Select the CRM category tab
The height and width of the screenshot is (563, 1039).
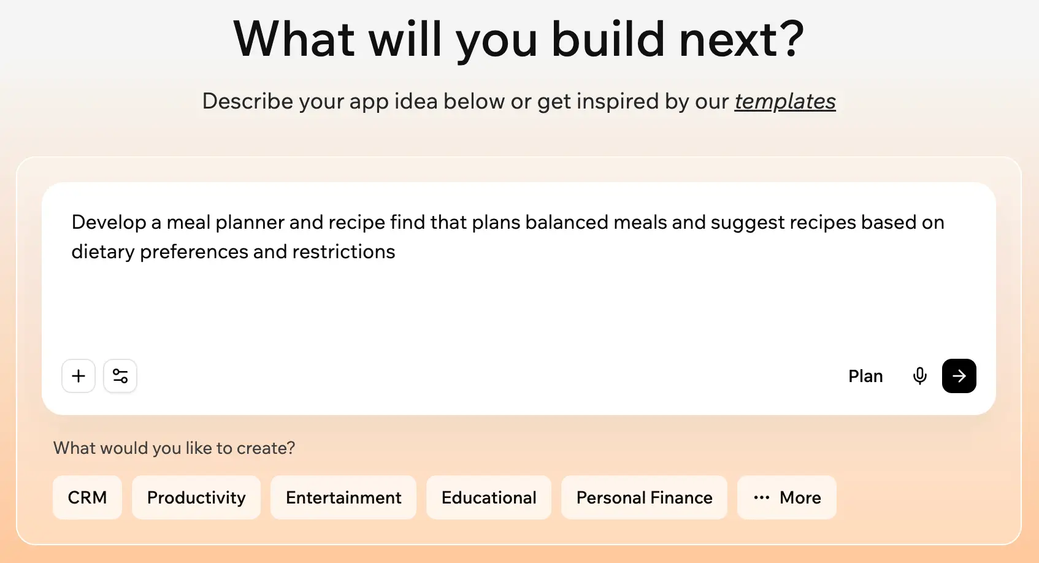click(x=87, y=497)
